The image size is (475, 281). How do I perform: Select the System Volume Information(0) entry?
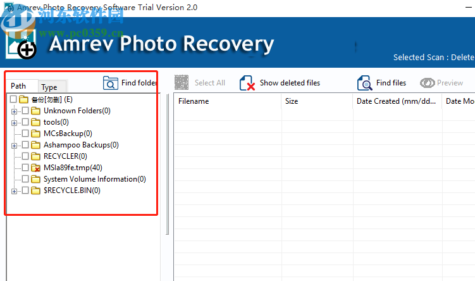point(94,179)
